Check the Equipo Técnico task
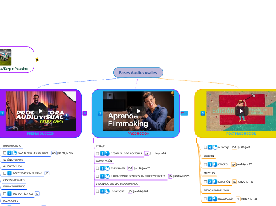Image resolution: width=276 pixels, height=206 pixels. (x=5, y=193)
